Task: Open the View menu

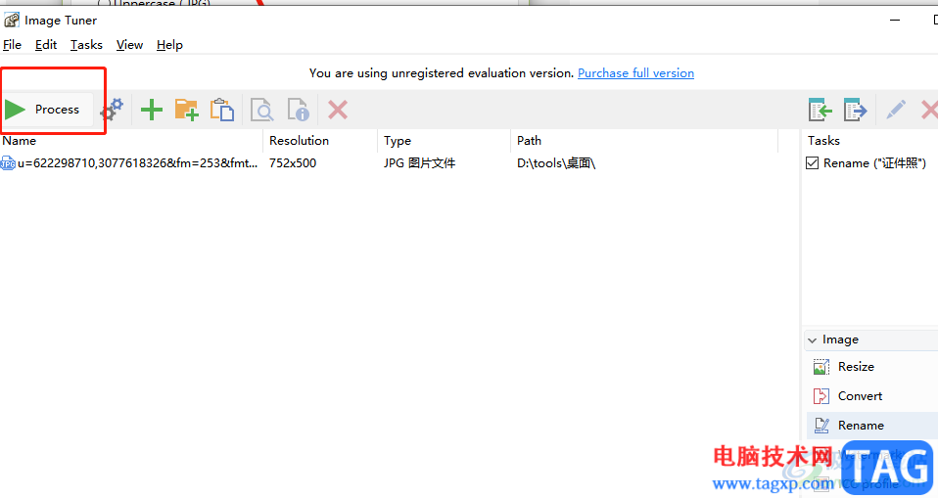Action: tap(129, 45)
